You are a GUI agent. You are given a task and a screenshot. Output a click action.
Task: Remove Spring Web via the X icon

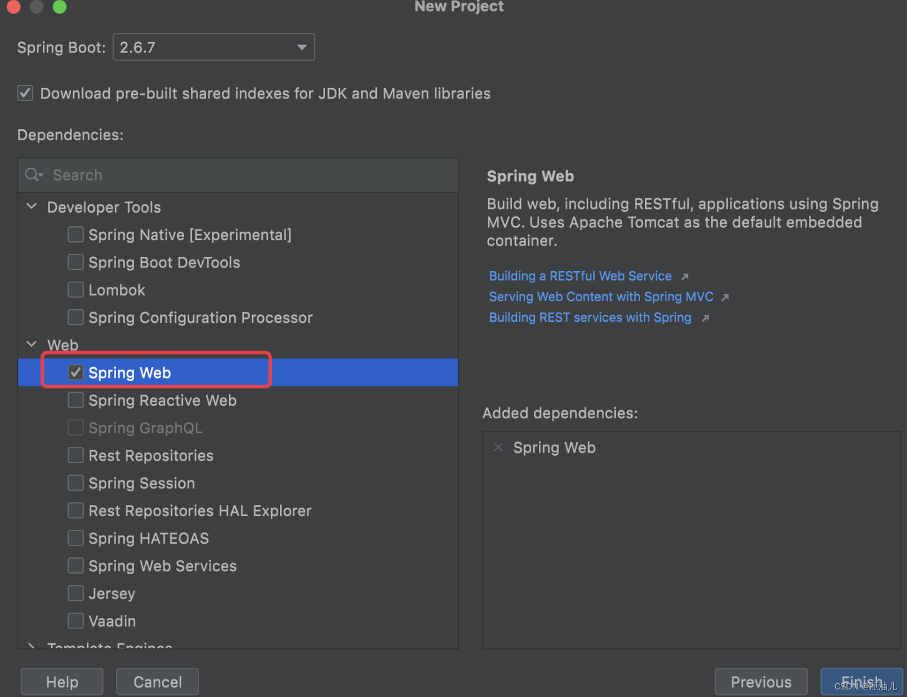[x=498, y=448]
